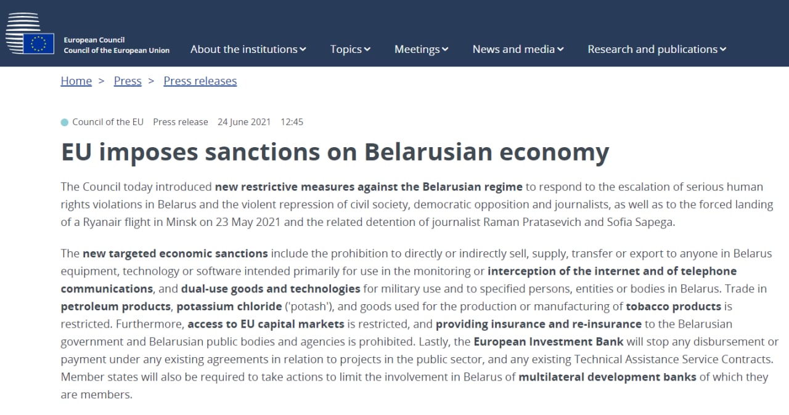Go to the Home breadcrumb link
The height and width of the screenshot is (415, 789).
coord(76,81)
